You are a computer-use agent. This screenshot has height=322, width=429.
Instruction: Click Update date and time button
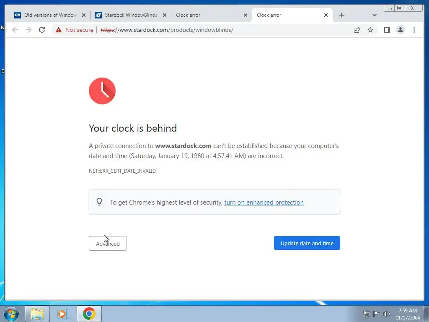tap(307, 243)
